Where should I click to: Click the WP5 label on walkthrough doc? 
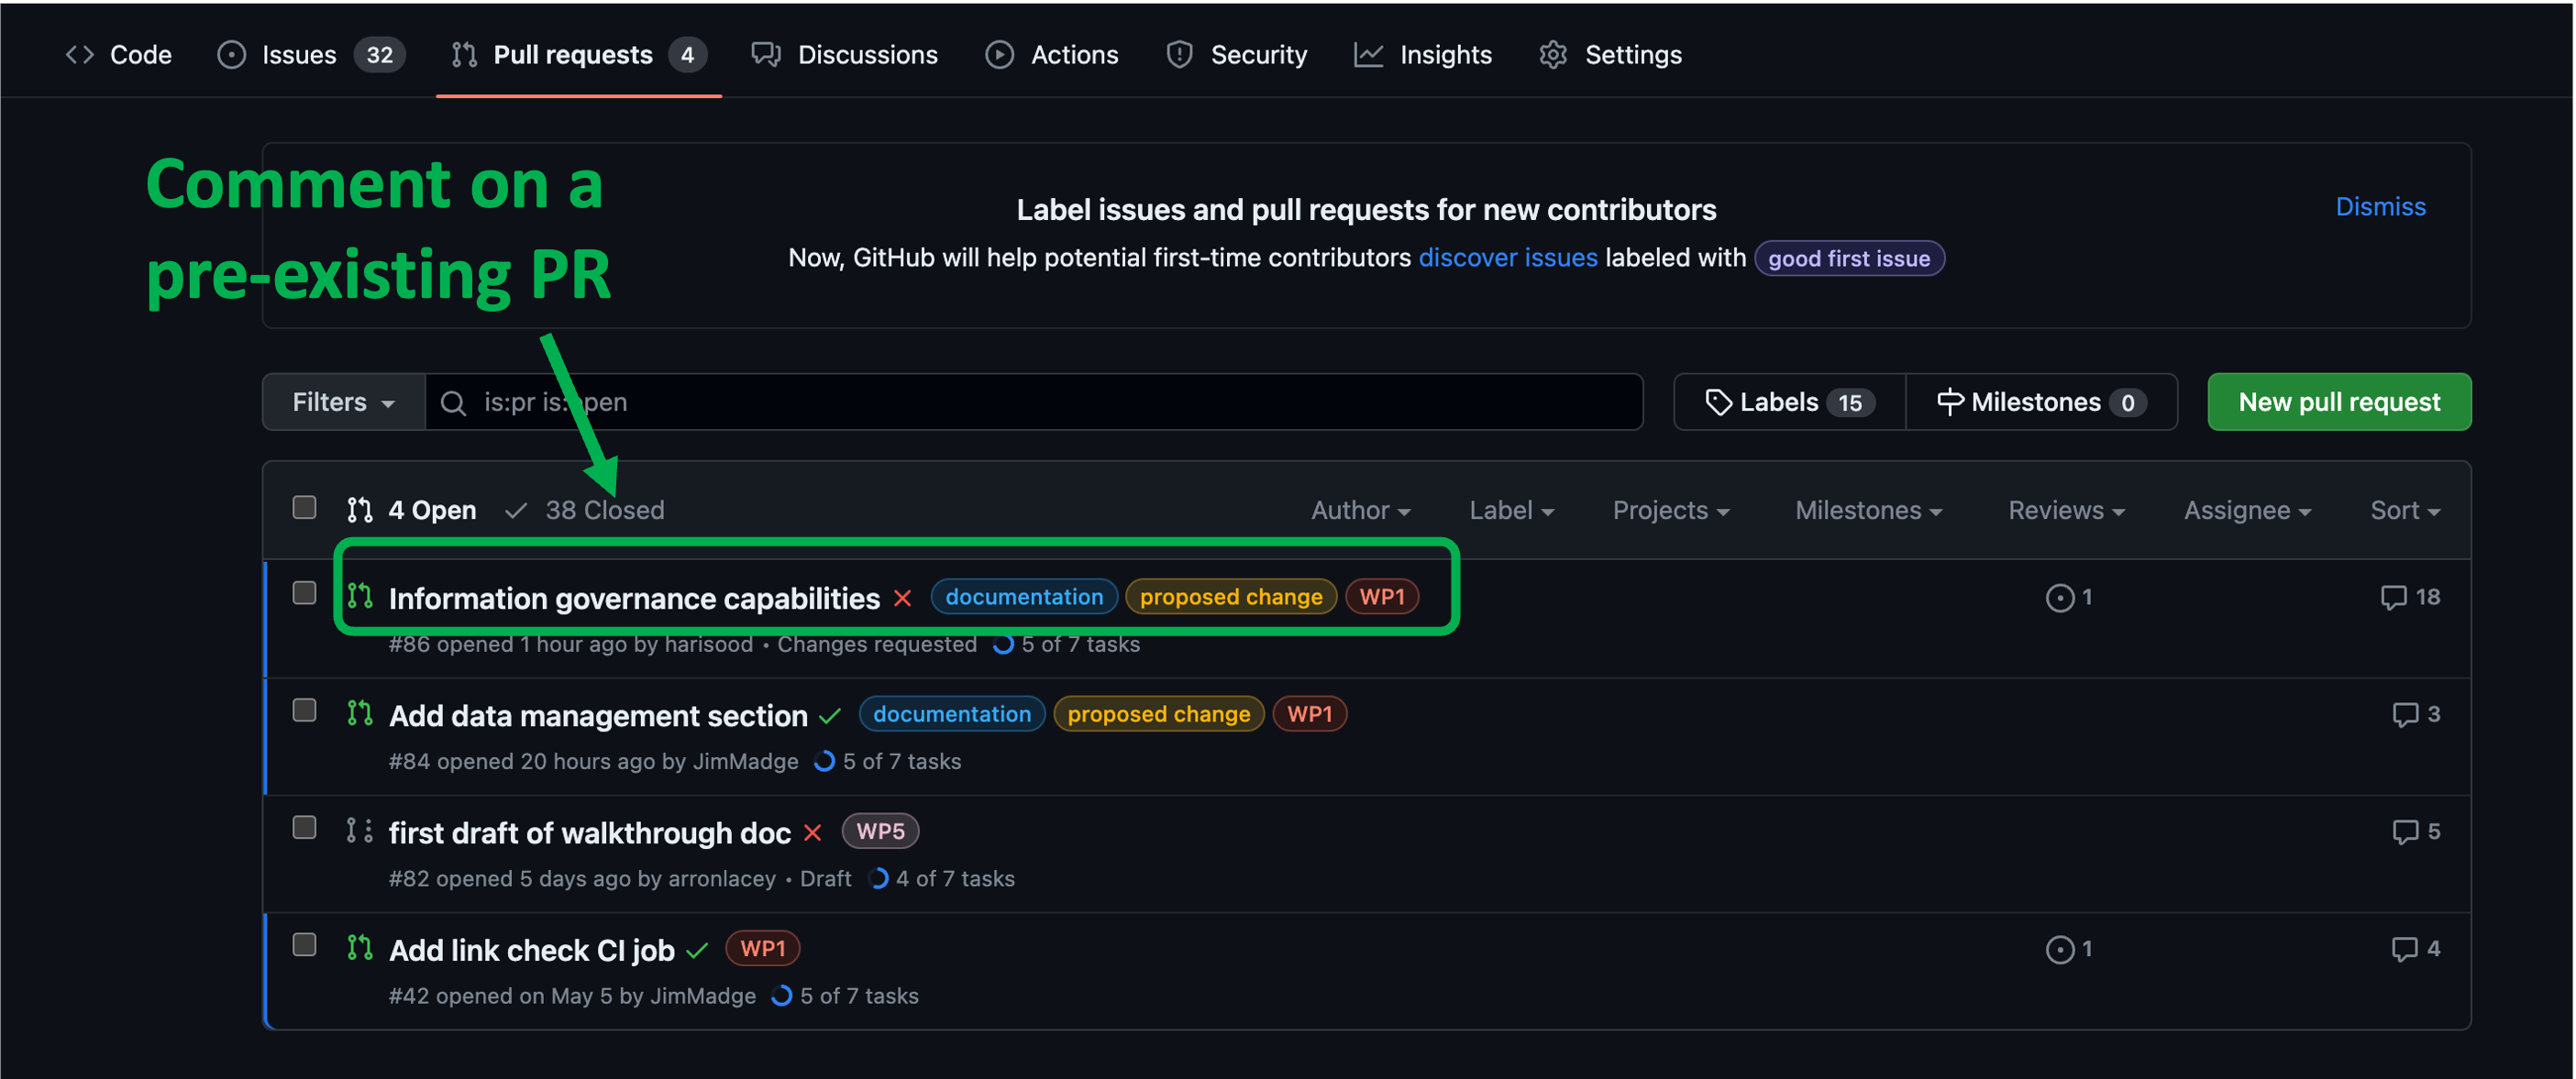coord(880,831)
